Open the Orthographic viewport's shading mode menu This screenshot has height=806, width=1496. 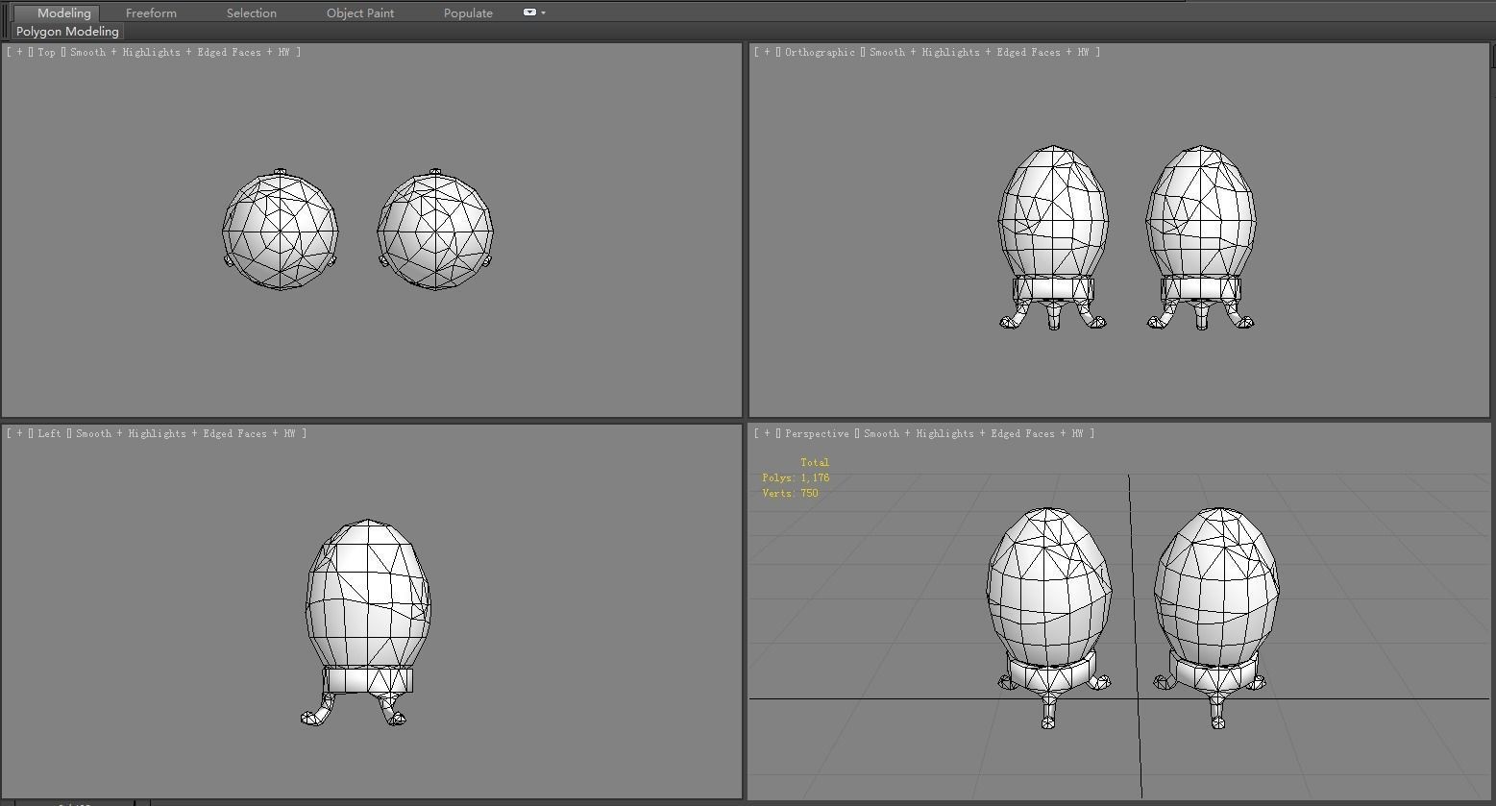[979, 52]
